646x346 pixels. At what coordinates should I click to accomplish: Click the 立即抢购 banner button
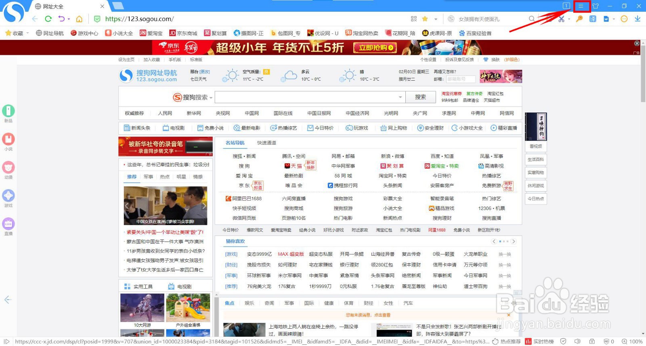pyautogui.click(x=374, y=48)
